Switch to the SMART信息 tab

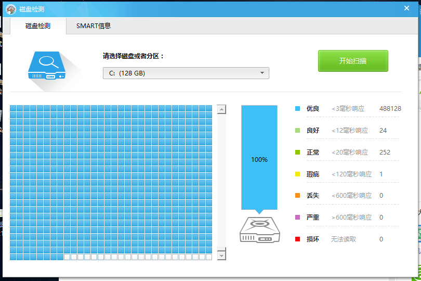pyautogui.click(x=94, y=26)
